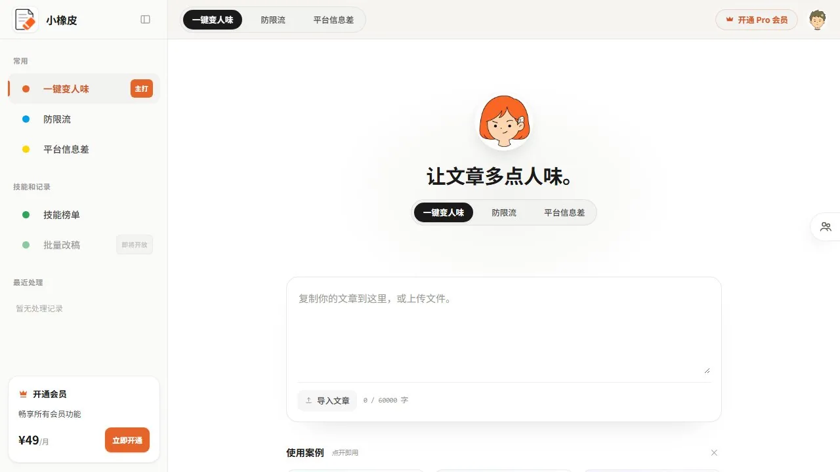Click the 小橡皮 app name
The width and height of the screenshot is (840, 472).
[62, 20]
